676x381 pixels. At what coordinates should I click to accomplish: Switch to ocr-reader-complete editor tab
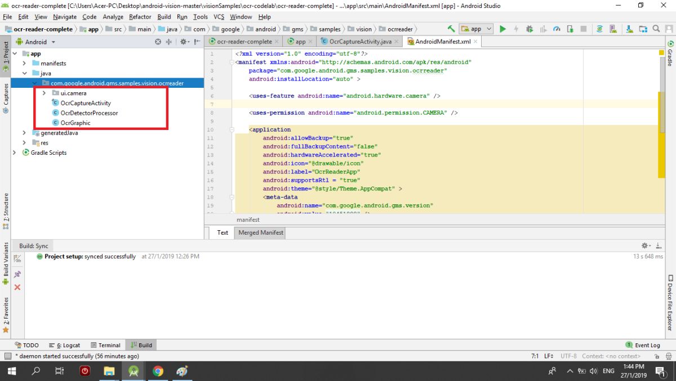[x=244, y=42]
